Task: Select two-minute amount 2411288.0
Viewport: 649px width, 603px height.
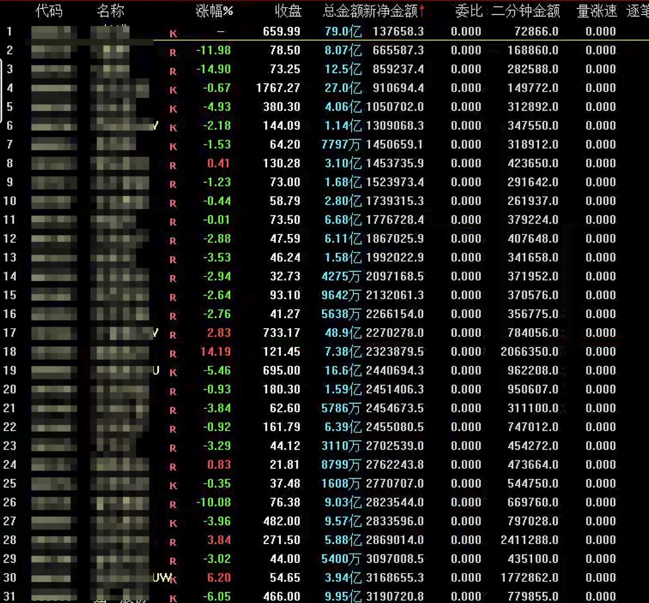Action: pos(530,540)
